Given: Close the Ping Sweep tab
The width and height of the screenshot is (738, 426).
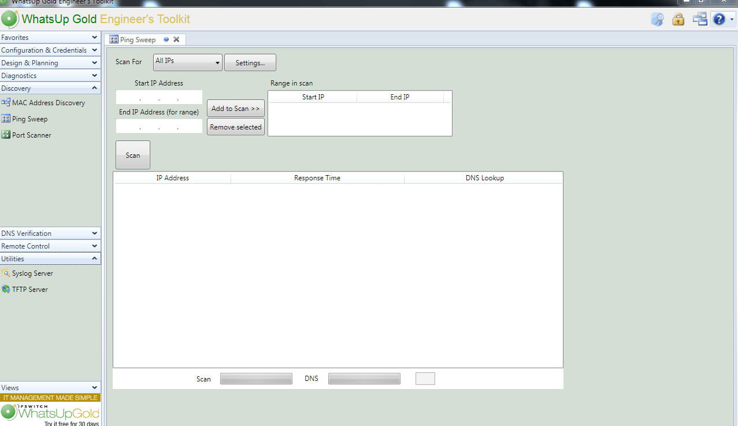Looking at the screenshot, I should click(x=176, y=39).
